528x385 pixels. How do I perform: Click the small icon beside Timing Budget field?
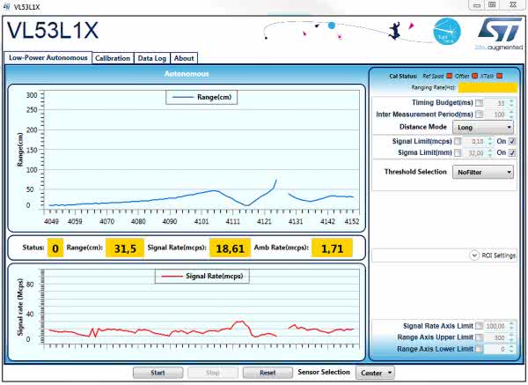(479, 103)
